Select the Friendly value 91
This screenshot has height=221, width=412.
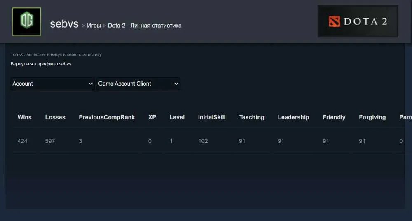coord(326,141)
